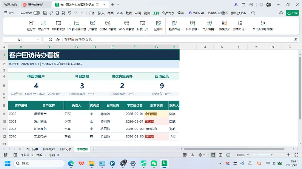Click the zoom in plus button
This screenshot has width=302, height=169.
pos(288,155)
